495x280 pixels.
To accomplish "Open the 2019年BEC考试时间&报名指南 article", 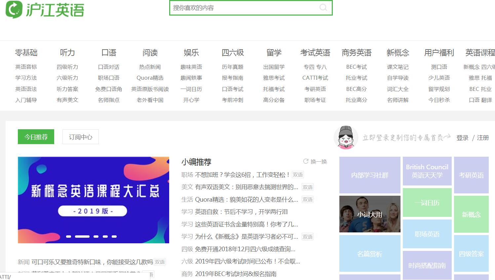I will click(237, 274).
